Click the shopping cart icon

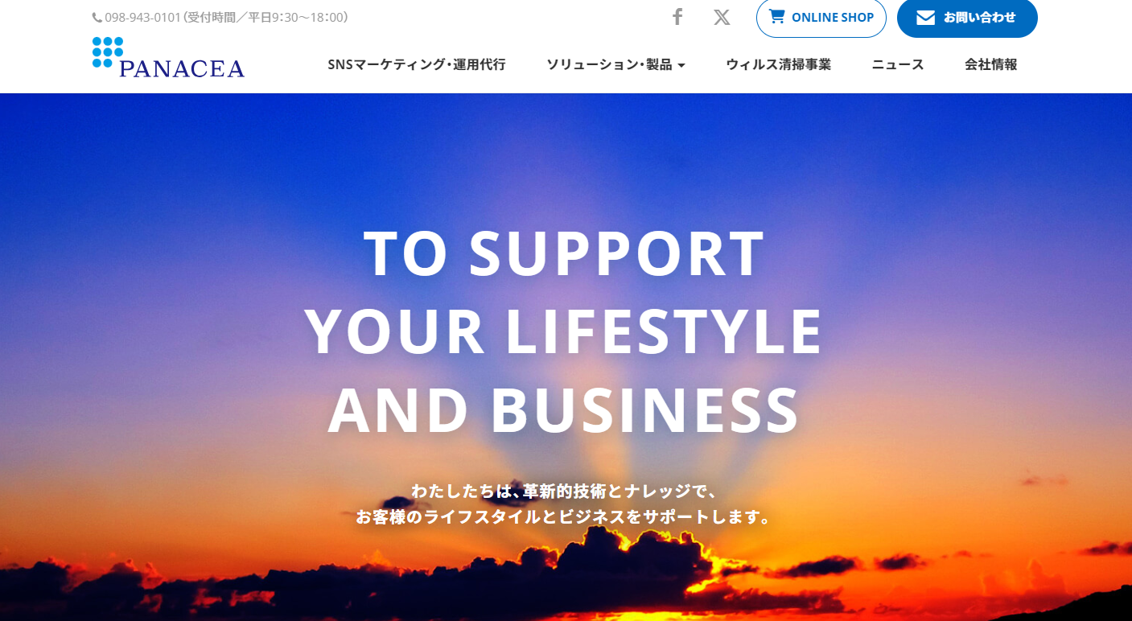[776, 16]
